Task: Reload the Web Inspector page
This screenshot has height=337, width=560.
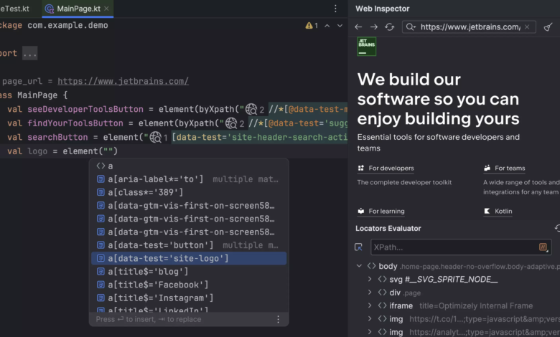Action: [390, 27]
